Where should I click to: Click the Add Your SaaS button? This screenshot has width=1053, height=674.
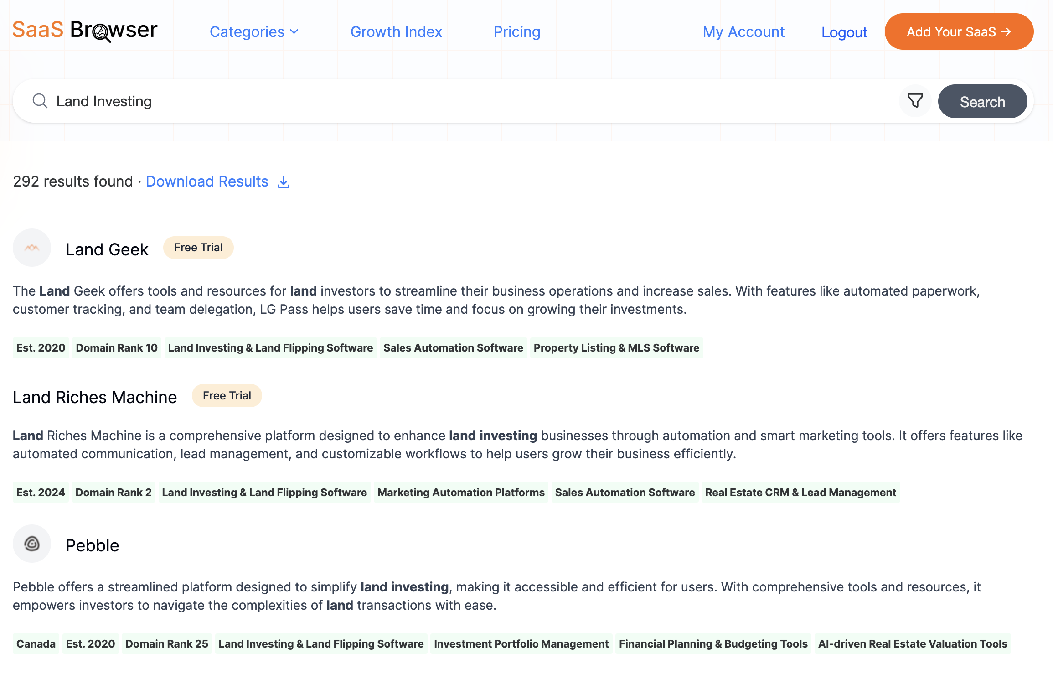pos(959,31)
